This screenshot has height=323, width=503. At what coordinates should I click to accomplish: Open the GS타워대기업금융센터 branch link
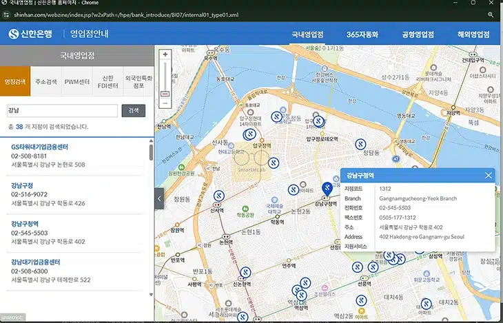coord(40,147)
